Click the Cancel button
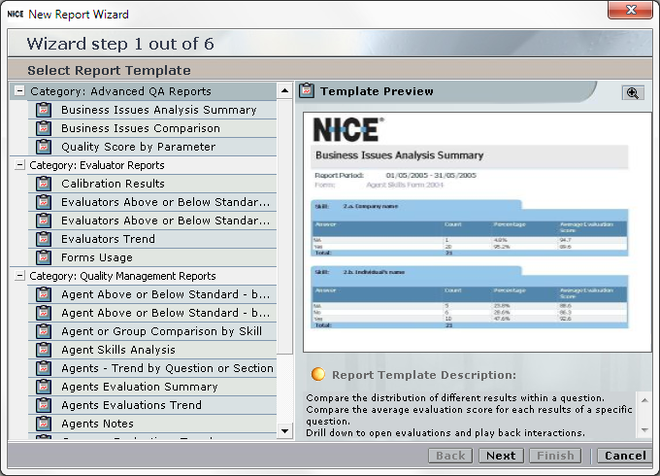Image resolution: width=660 pixels, height=476 pixels. tap(625, 456)
